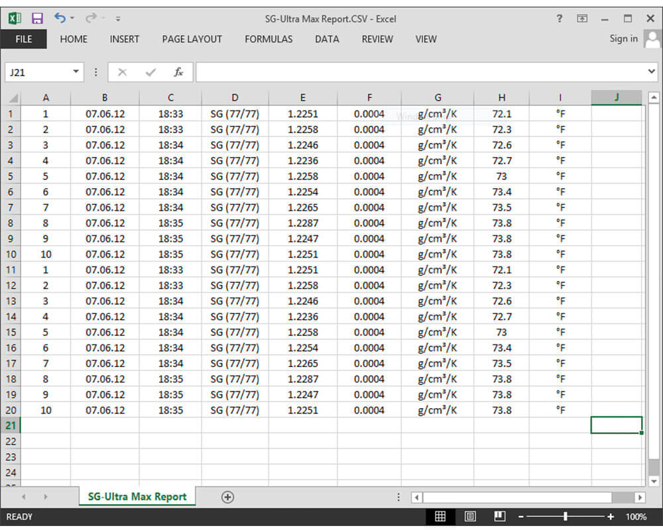Image resolution: width=663 pixels, height=530 pixels.
Task: Open the DATA tab
Action: (x=327, y=39)
